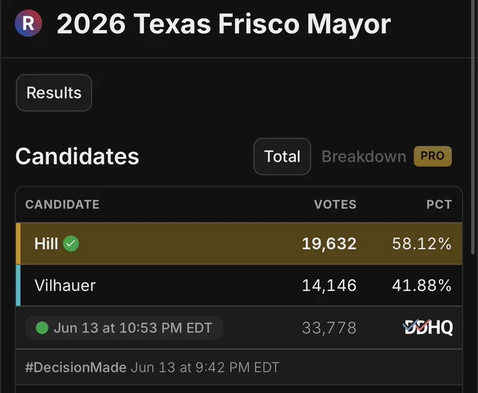
Task: Click the gold color bar beside Hill
Action: [18, 244]
